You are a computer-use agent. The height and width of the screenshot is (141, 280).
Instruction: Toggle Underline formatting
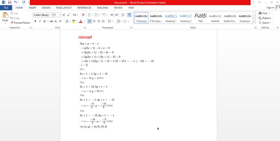(x=45, y=21)
